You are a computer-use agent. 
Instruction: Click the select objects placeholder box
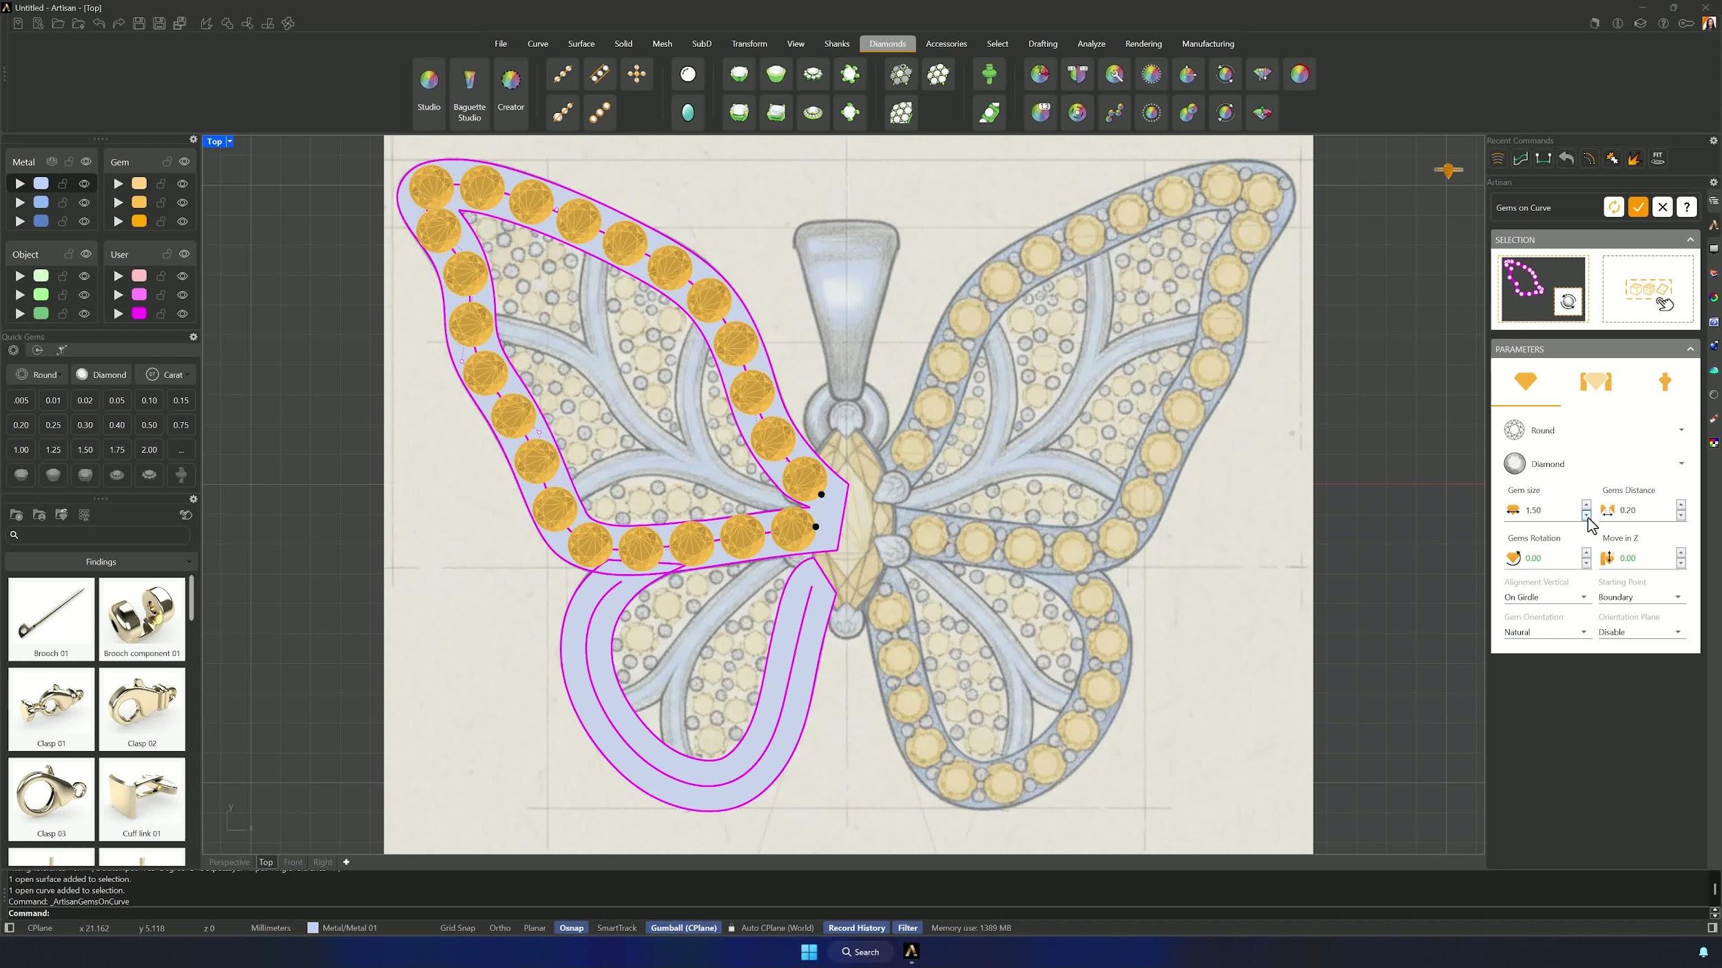(1648, 289)
